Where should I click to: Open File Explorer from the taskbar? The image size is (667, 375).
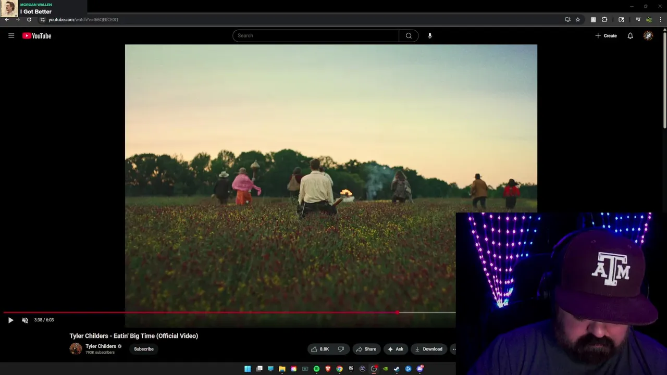click(282, 369)
